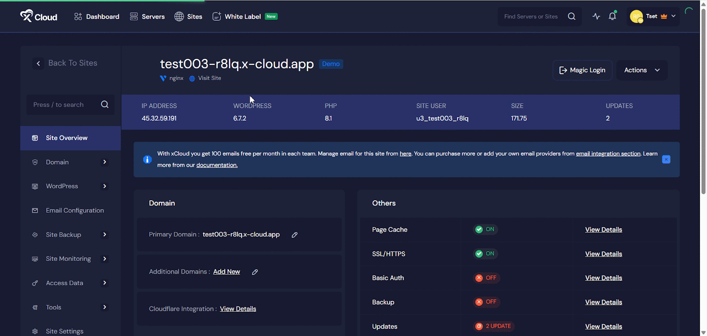Click the sidebar search magnifier icon
The image size is (707, 336).
pos(104,105)
